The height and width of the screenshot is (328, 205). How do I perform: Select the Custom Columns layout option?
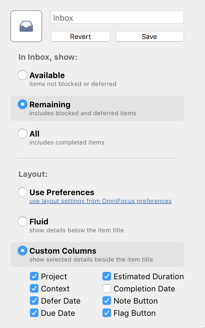click(23, 251)
